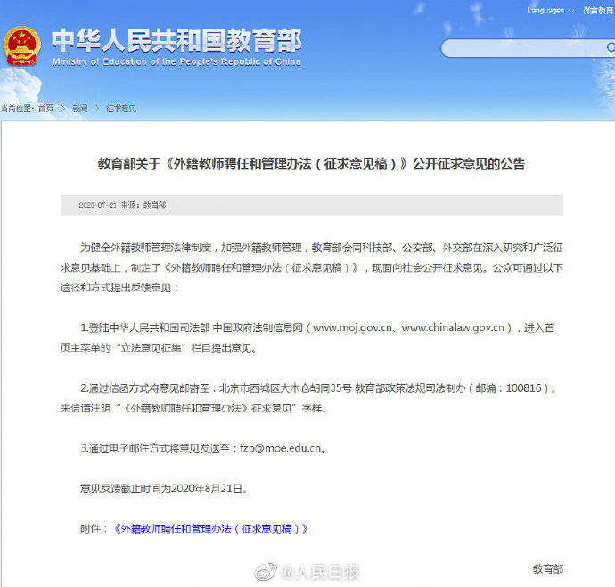Open attachment 《外籍教师聘任和管理办法（征求意见稿）》

tap(210, 528)
